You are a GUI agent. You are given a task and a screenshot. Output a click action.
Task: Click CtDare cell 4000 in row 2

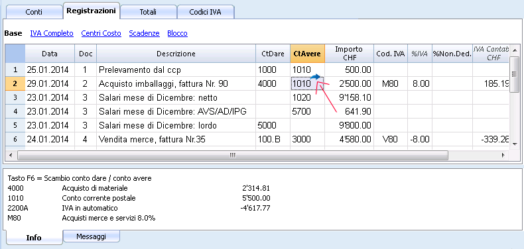(x=273, y=84)
